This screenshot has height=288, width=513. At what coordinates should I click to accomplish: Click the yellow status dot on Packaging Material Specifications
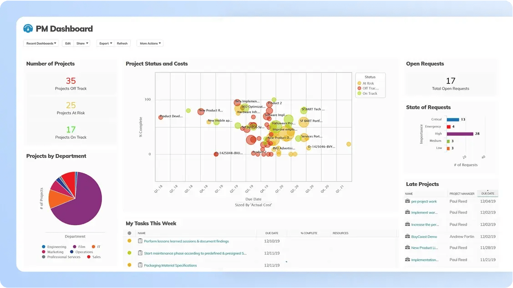coord(129,264)
